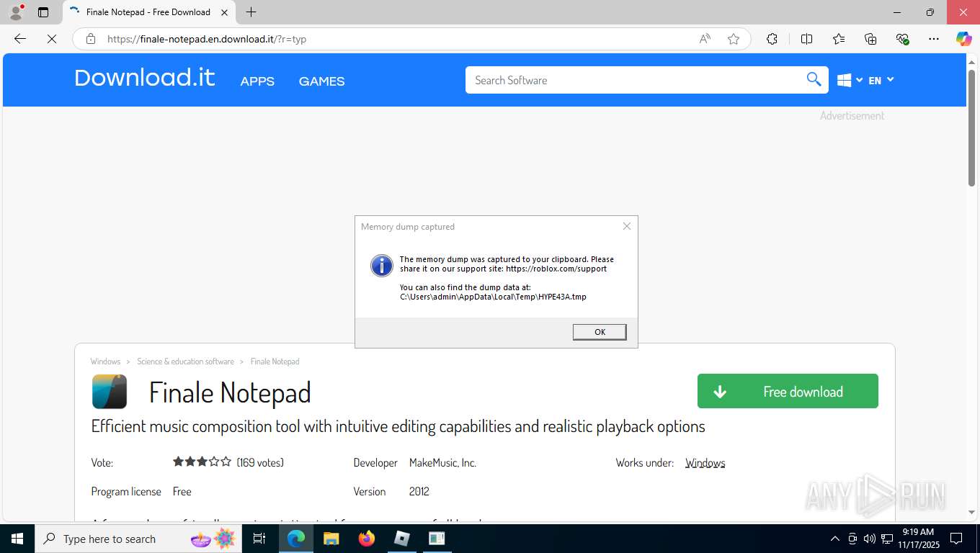
Task: Open the browser profile icon
Action: (x=16, y=12)
